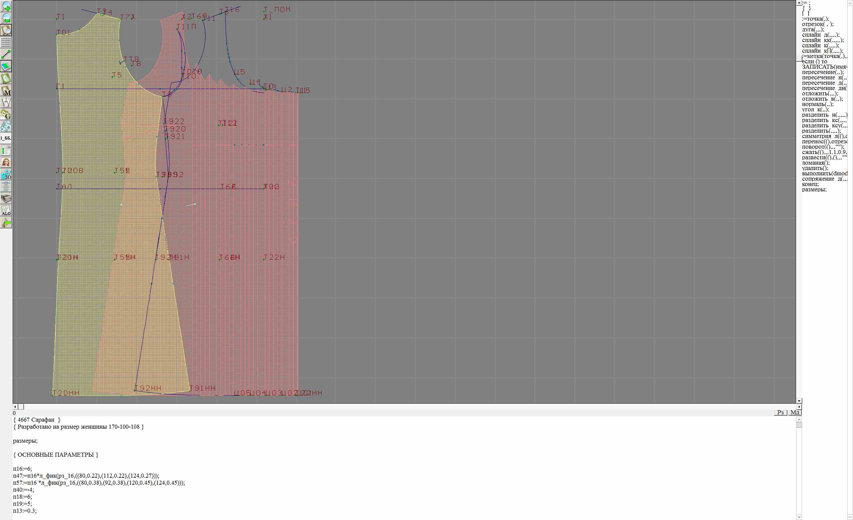Switch to the Рз tab

tap(780, 412)
